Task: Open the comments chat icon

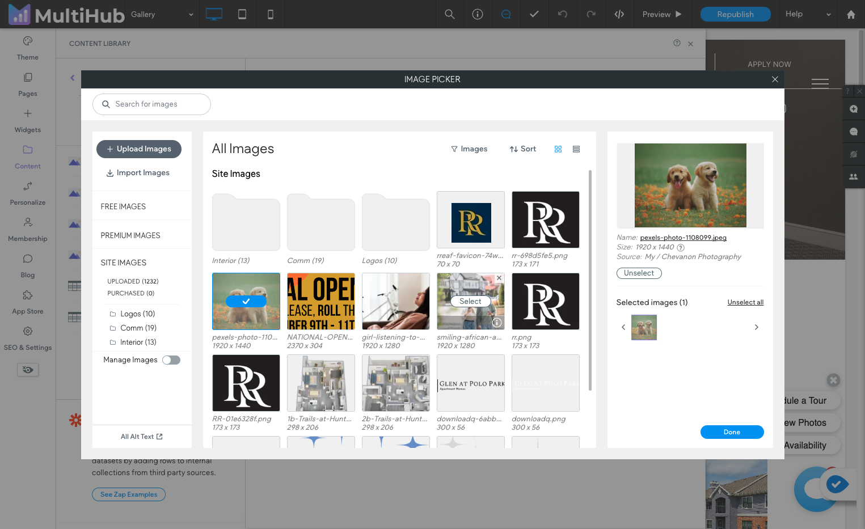Action: pyautogui.click(x=506, y=14)
